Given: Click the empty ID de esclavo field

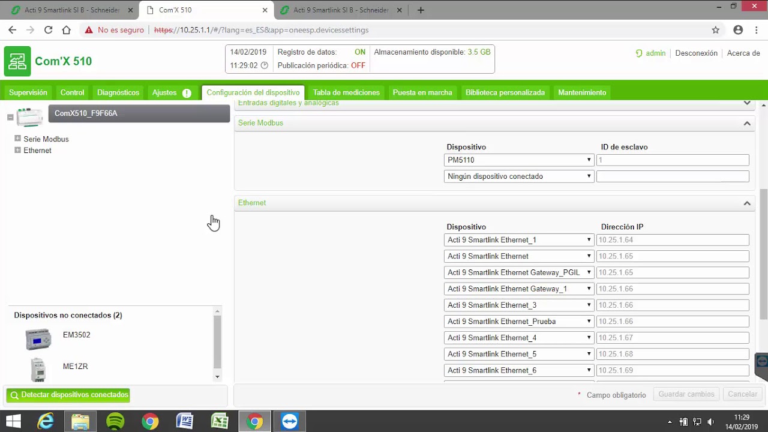Looking at the screenshot, I should click(x=673, y=176).
